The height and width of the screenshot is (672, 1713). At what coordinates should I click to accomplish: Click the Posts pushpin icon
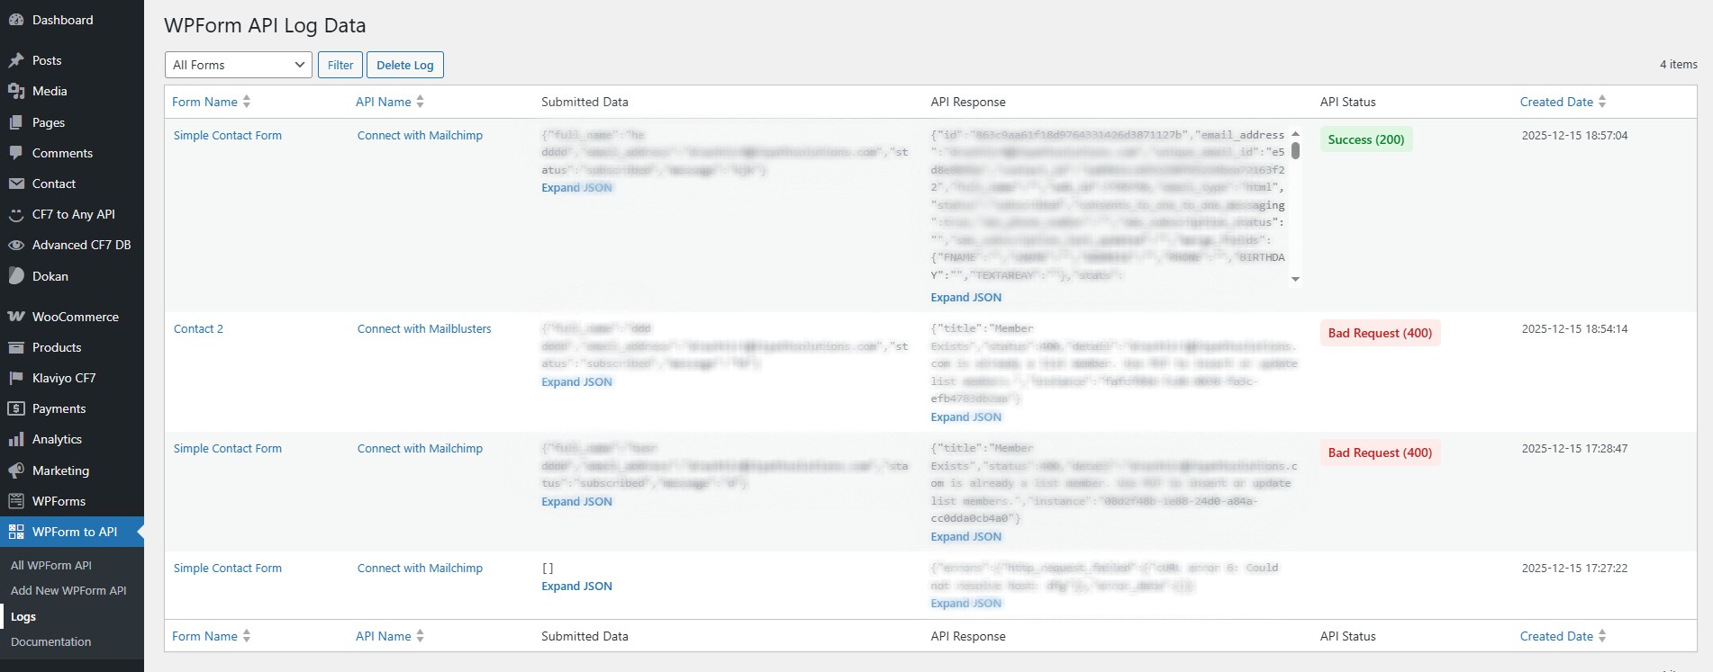point(16,60)
